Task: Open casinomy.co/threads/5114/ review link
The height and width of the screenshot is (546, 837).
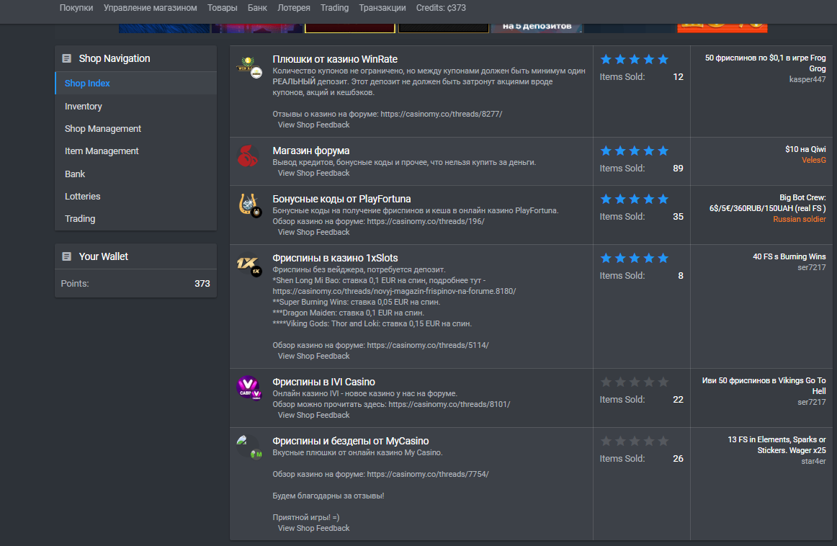Action: pos(428,345)
